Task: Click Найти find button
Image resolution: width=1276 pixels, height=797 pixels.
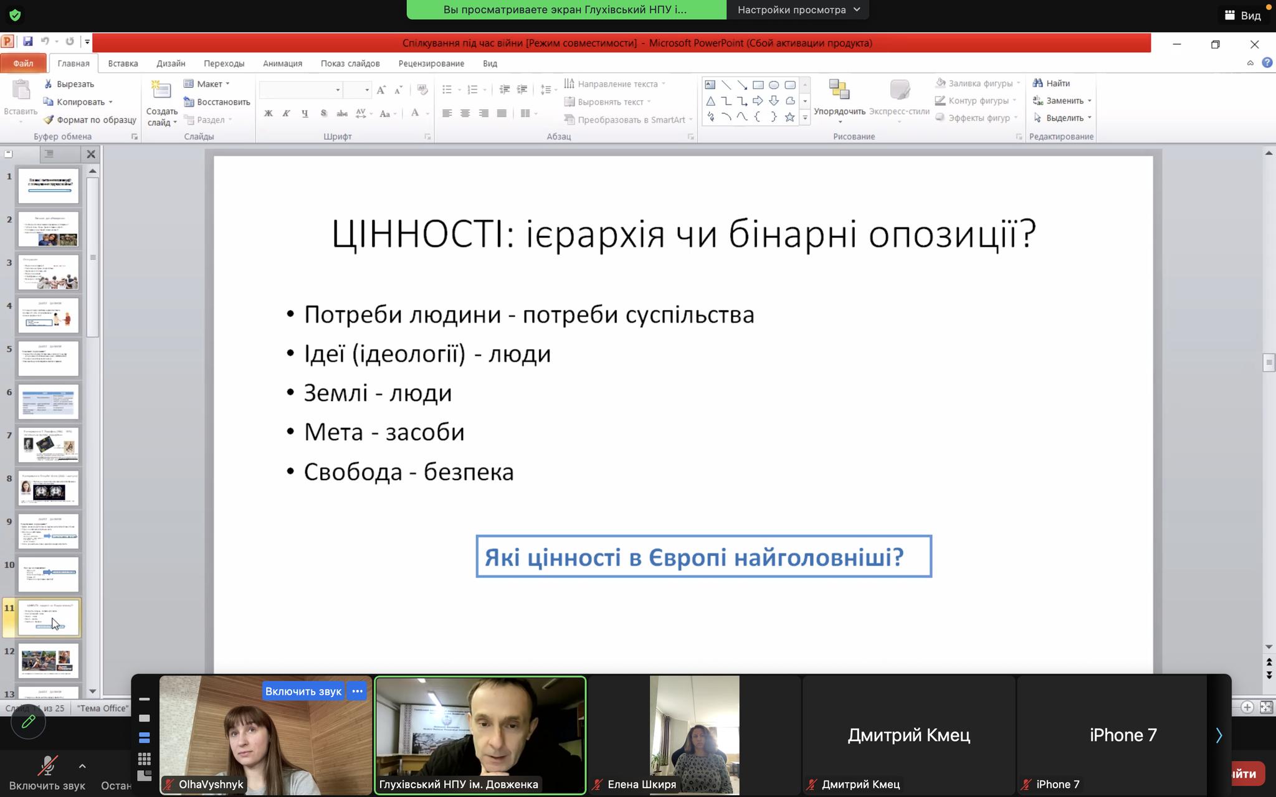Action: pyautogui.click(x=1051, y=83)
